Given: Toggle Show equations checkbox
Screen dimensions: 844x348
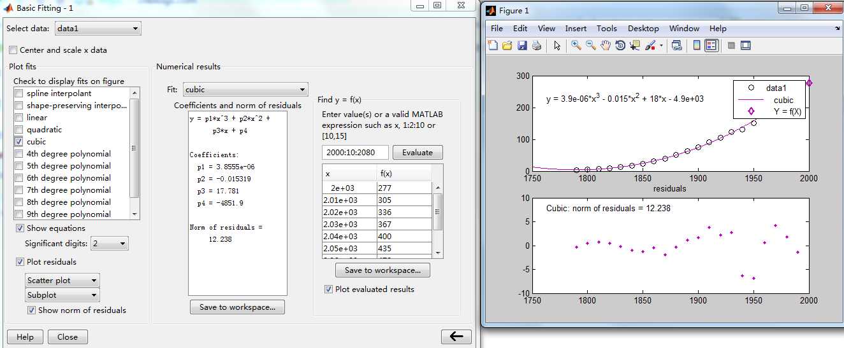Looking at the screenshot, I should click(x=20, y=228).
